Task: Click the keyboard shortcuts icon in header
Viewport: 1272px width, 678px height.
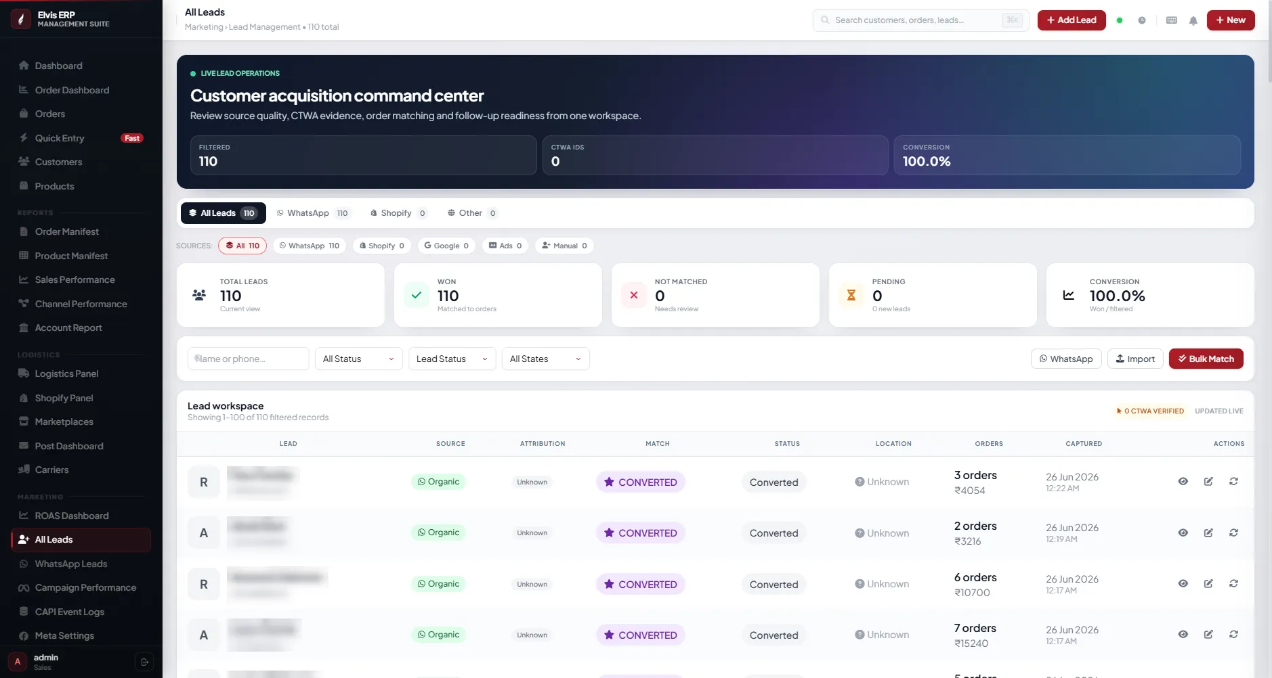Action: tap(1172, 20)
